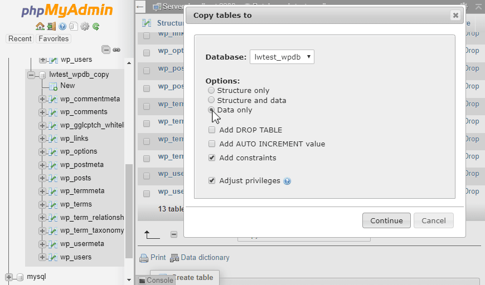485x285 pixels.
Task: Click the Console terminal icon
Action: (x=142, y=281)
